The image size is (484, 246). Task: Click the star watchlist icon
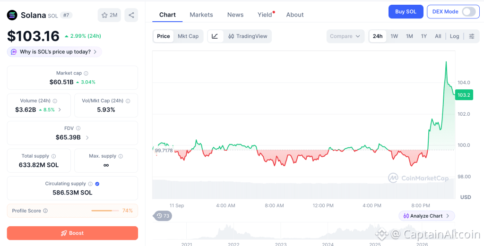tap(104, 15)
